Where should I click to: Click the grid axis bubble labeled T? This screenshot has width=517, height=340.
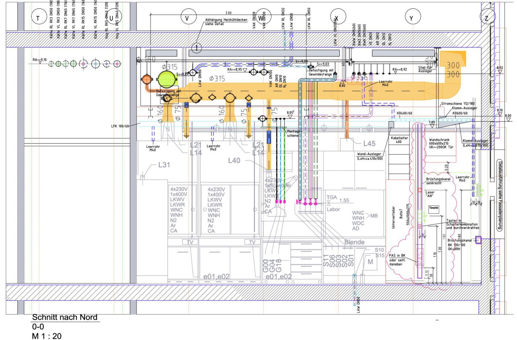click(38, 18)
